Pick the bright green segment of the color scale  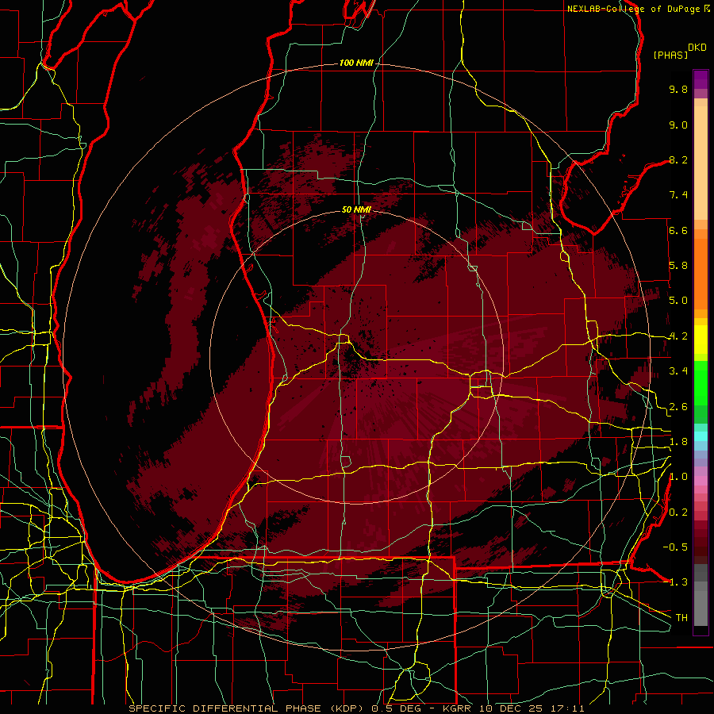tap(701, 383)
